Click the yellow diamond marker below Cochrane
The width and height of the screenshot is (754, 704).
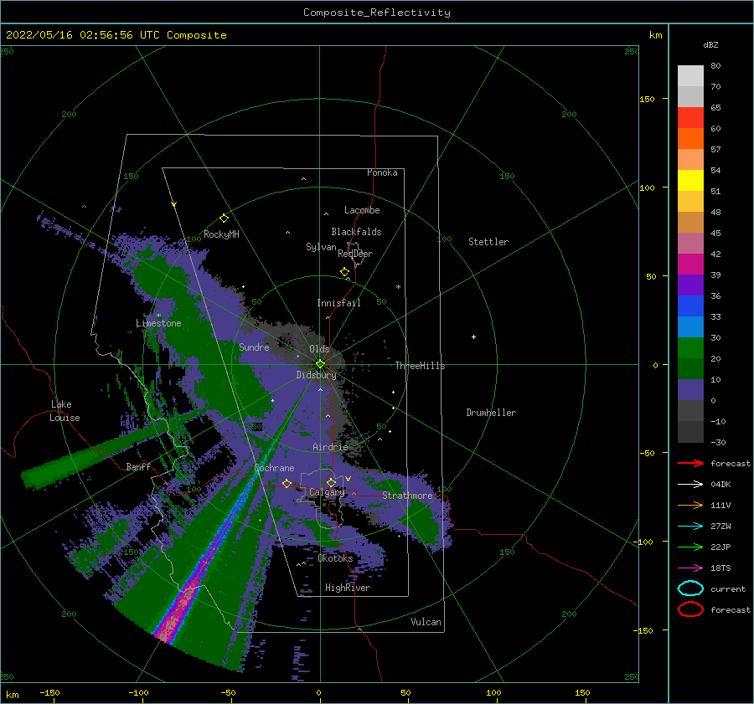point(287,483)
